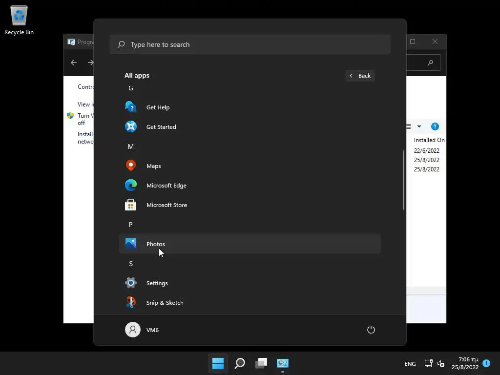This screenshot has height=375, width=500.
Task: Select 22/6/2022 installed date cell
Action: pos(427,150)
